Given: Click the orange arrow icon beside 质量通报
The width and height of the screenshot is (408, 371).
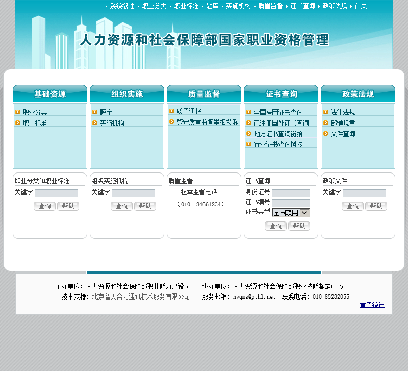Looking at the screenshot, I should [x=172, y=111].
